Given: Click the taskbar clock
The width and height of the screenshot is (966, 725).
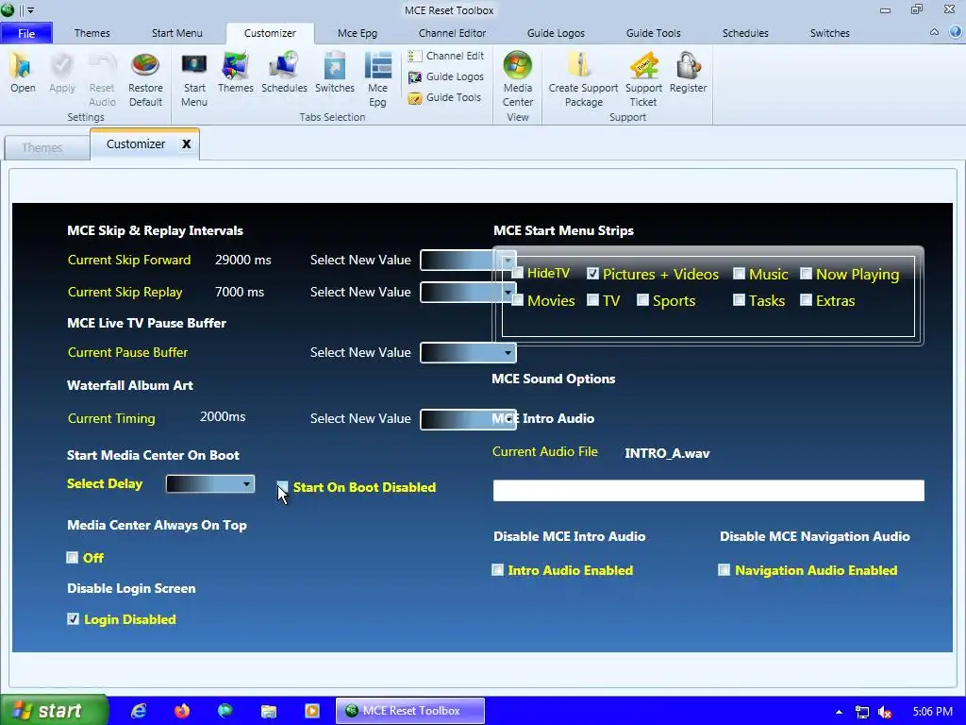Looking at the screenshot, I should click(x=933, y=712).
